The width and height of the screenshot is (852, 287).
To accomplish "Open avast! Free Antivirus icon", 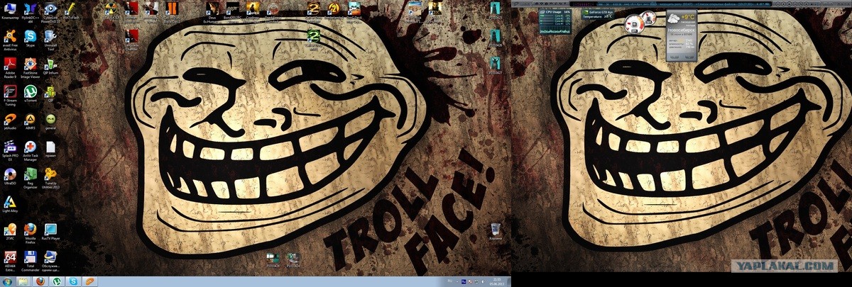I will 10,40.
